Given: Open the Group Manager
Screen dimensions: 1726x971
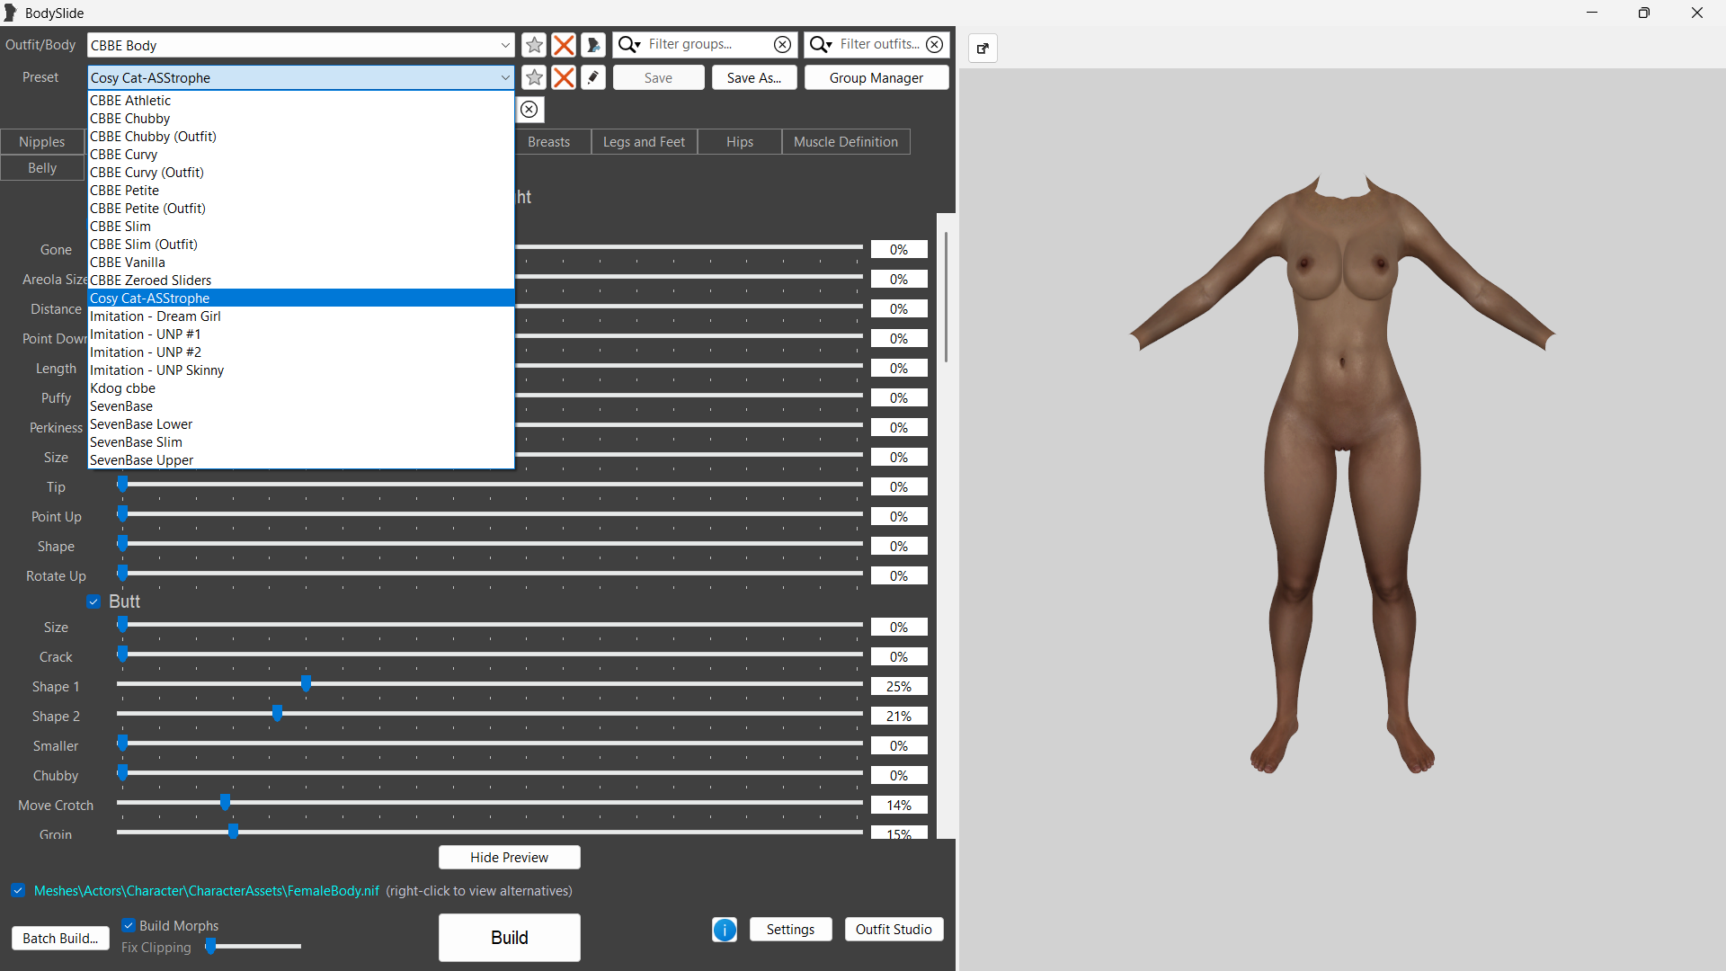Looking at the screenshot, I should 876,78.
